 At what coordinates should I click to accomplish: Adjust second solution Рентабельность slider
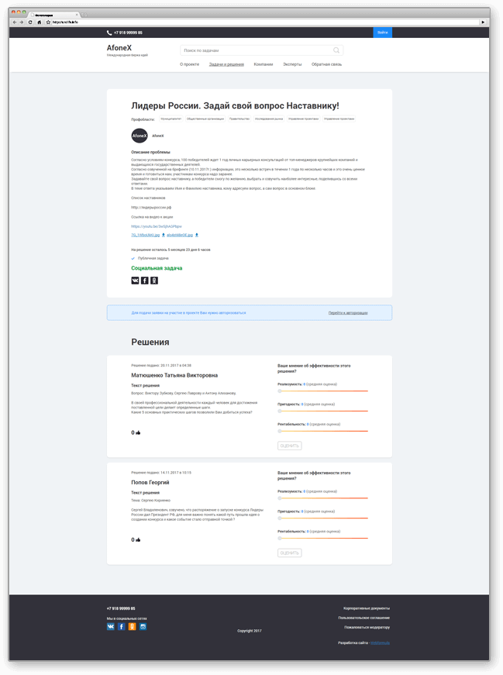pyautogui.click(x=323, y=538)
